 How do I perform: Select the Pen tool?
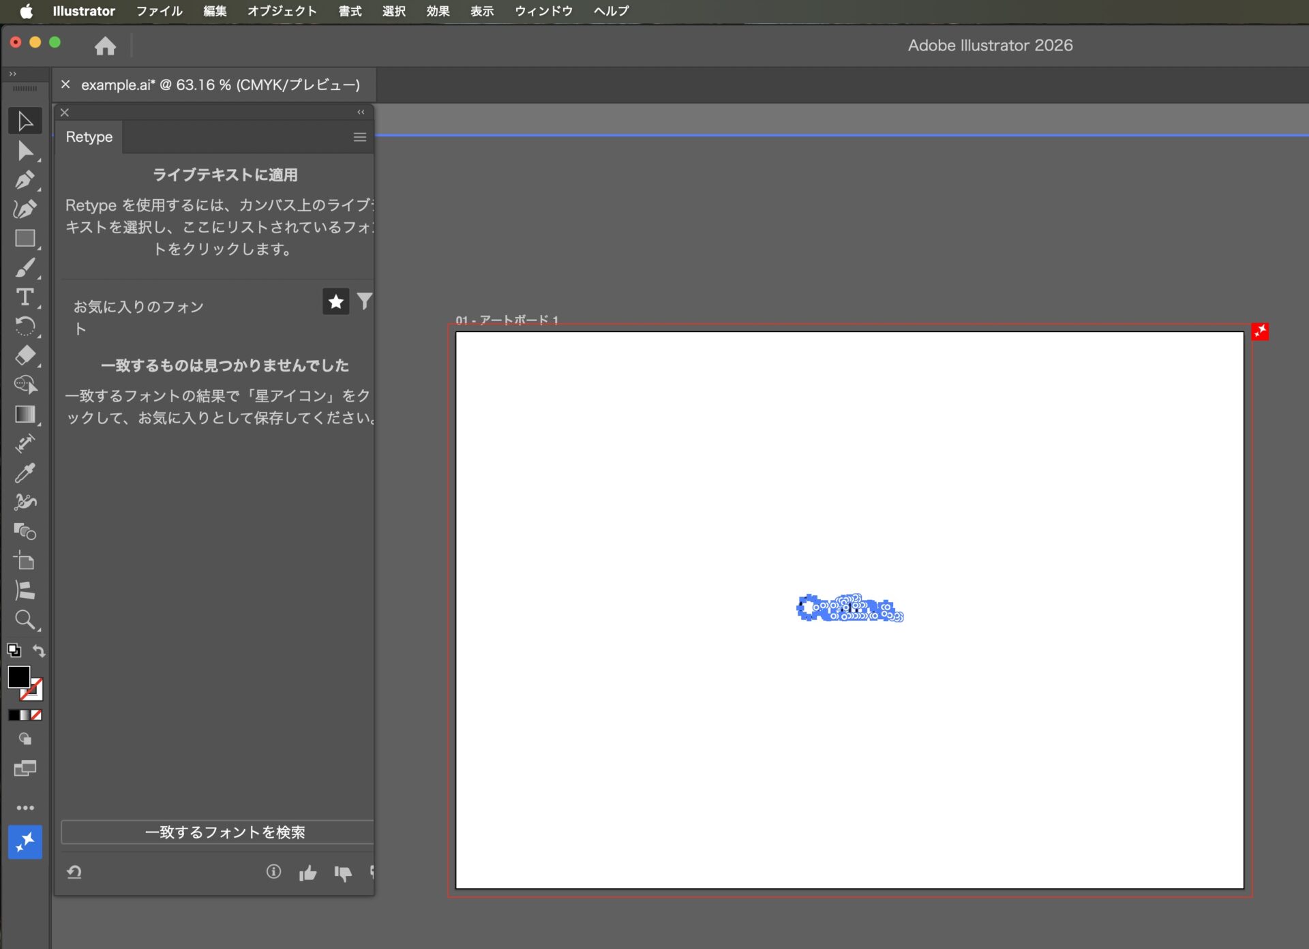[25, 180]
